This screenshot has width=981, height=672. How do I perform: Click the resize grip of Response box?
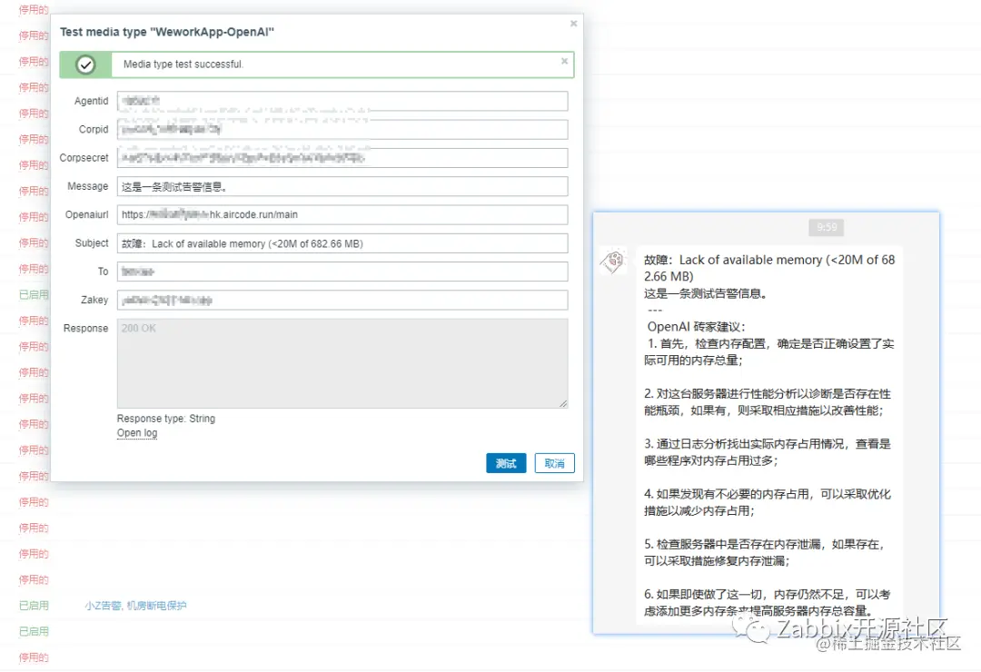(x=564, y=404)
